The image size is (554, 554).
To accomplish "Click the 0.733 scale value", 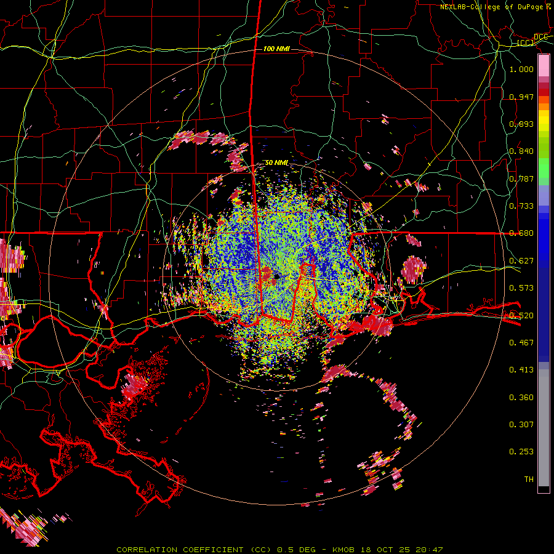I will coord(521,206).
